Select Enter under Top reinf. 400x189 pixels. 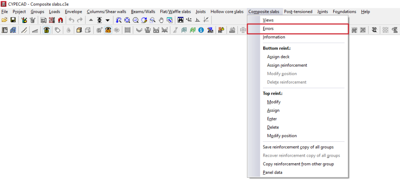[x=298, y=119]
